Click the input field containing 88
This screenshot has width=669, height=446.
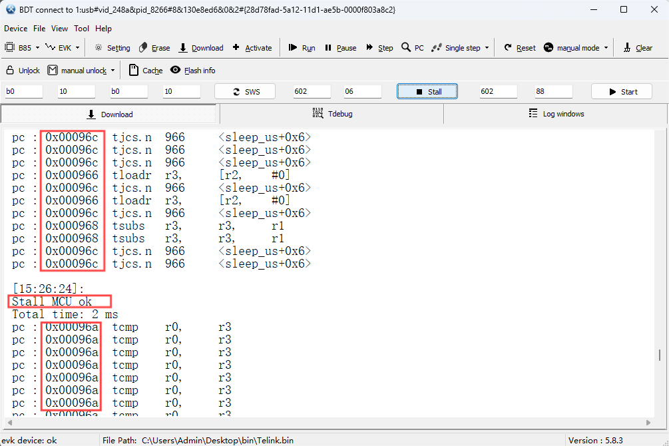click(553, 91)
